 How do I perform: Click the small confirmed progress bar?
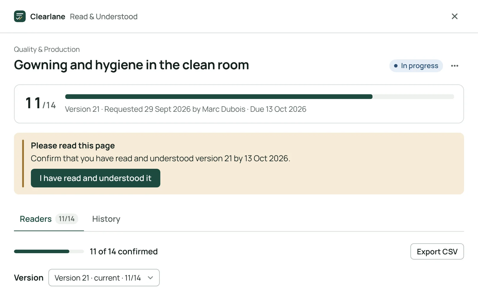[49, 252]
